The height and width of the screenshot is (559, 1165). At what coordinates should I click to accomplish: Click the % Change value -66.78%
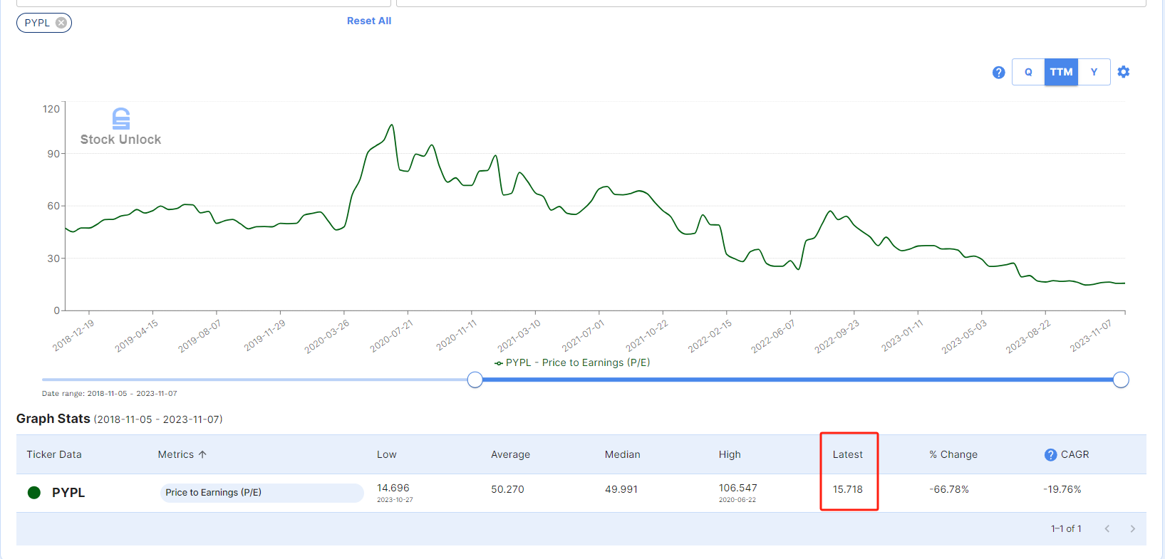949,489
